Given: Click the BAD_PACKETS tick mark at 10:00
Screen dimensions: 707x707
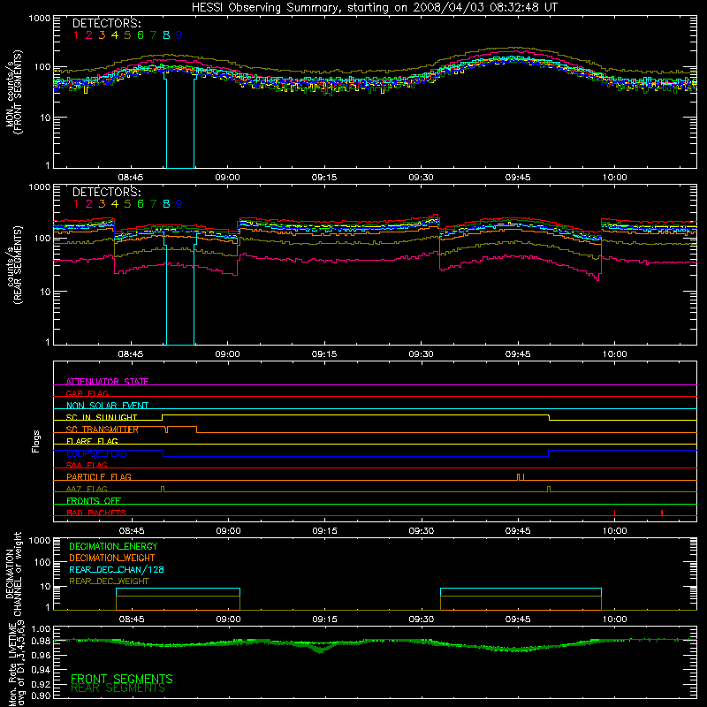Looking at the screenshot, I should 614,513.
